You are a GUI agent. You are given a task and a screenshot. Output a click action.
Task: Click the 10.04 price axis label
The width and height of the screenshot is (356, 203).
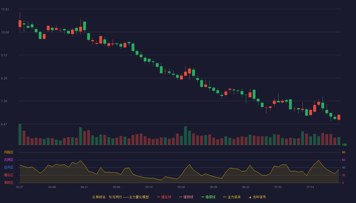[5, 32]
